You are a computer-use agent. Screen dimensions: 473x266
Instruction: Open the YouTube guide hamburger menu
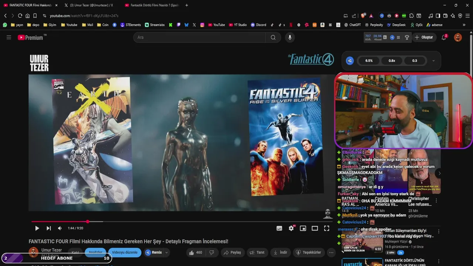click(9, 37)
